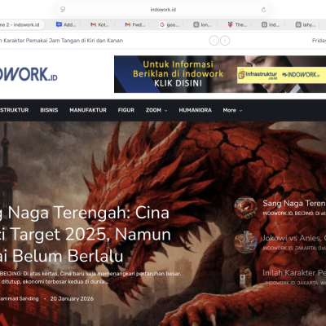The width and height of the screenshot is (326, 326).
Task: Open main headline 'Naga Terengah: Cina' article
Action: coord(85,234)
